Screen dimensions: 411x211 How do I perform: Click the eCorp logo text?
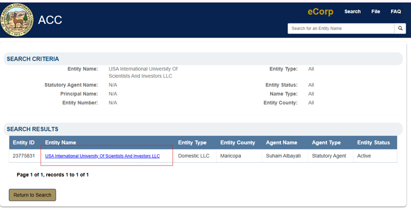coord(321,12)
